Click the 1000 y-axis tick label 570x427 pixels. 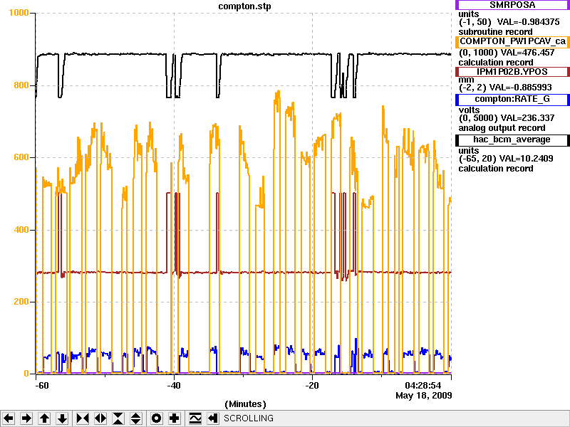[19, 13]
